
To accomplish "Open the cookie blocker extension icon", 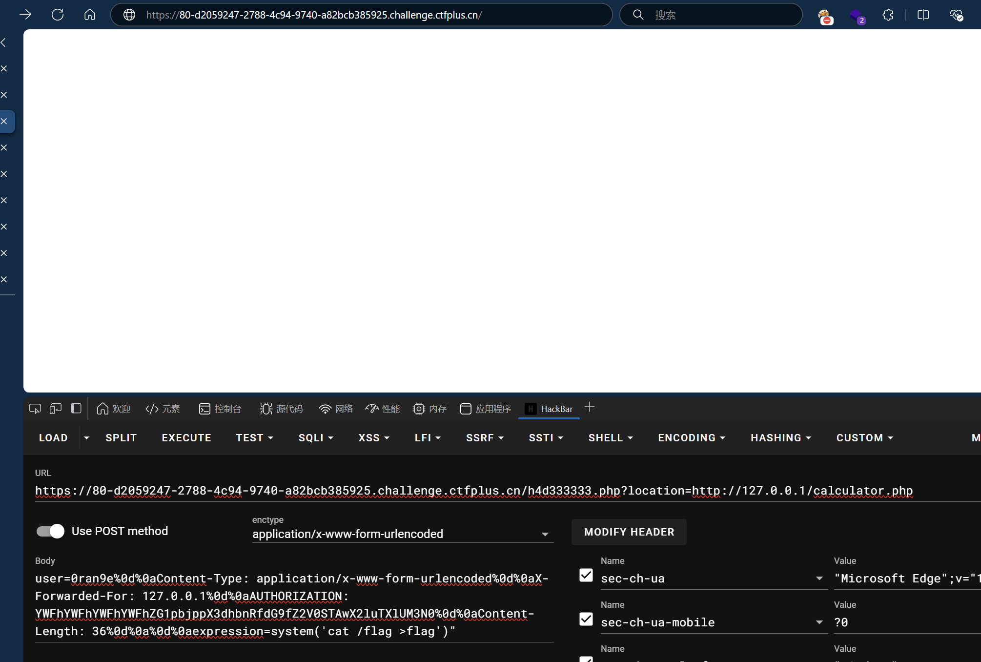I will point(825,16).
